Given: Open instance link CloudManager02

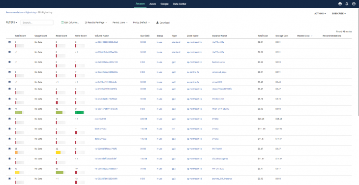Looking at the screenshot, I should 220,158.
